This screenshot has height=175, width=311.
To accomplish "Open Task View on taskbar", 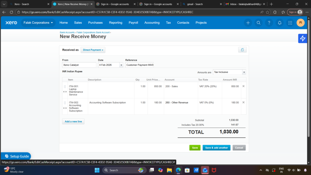I will coord(152,170).
